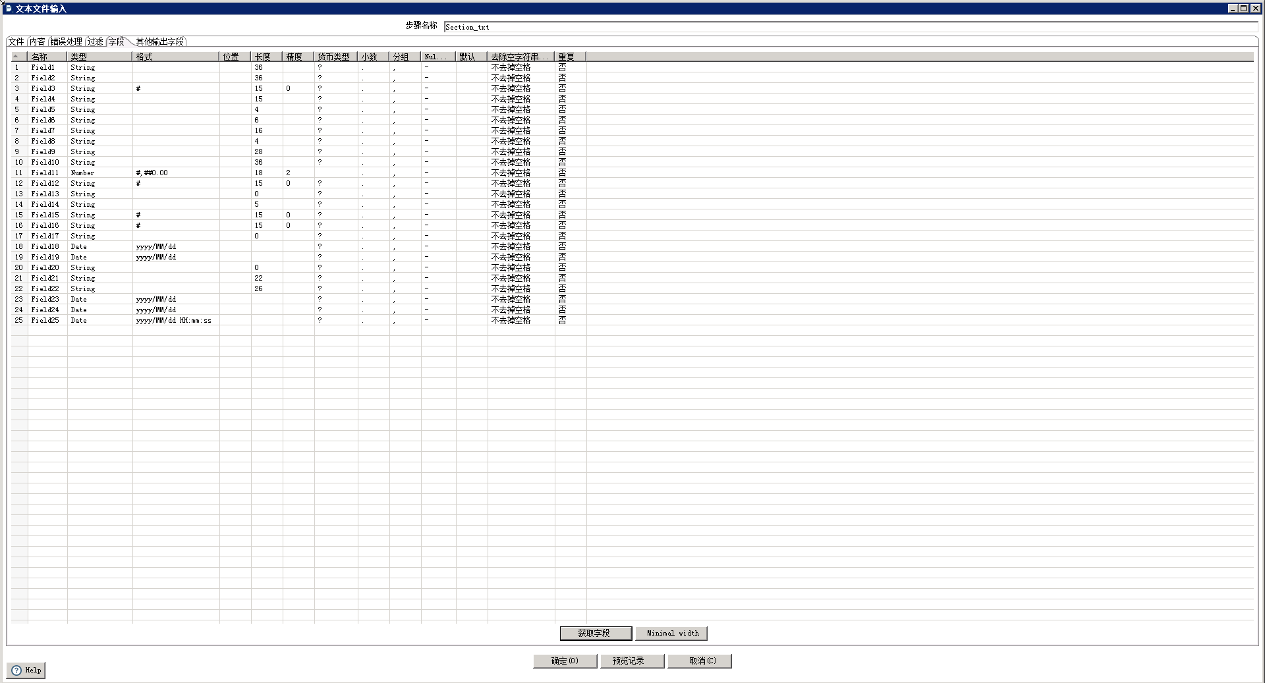Click the 格式 column header

(x=176, y=57)
